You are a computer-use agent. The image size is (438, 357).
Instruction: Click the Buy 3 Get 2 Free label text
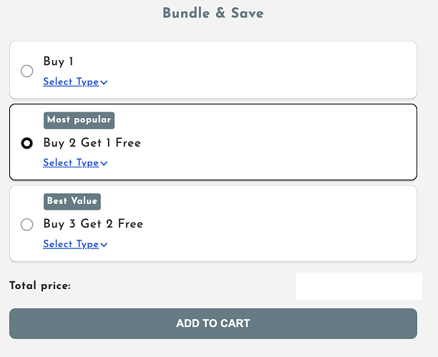tap(93, 224)
